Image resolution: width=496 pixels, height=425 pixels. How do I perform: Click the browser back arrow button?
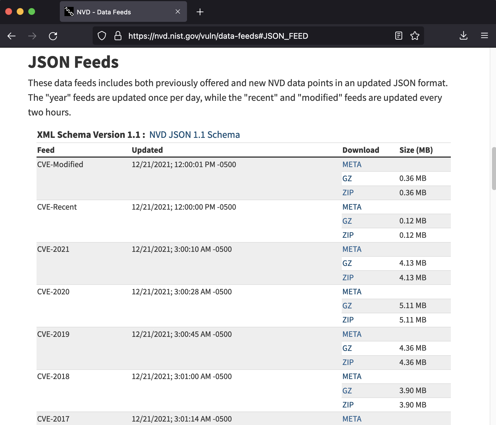coord(12,36)
